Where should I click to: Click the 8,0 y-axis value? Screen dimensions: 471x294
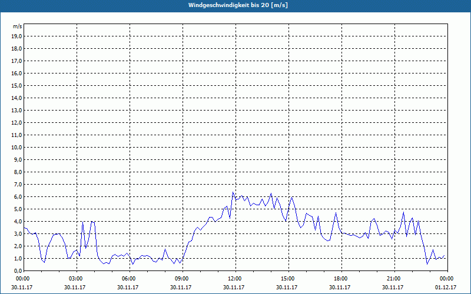pyautogui.click(x=18, y=172)
